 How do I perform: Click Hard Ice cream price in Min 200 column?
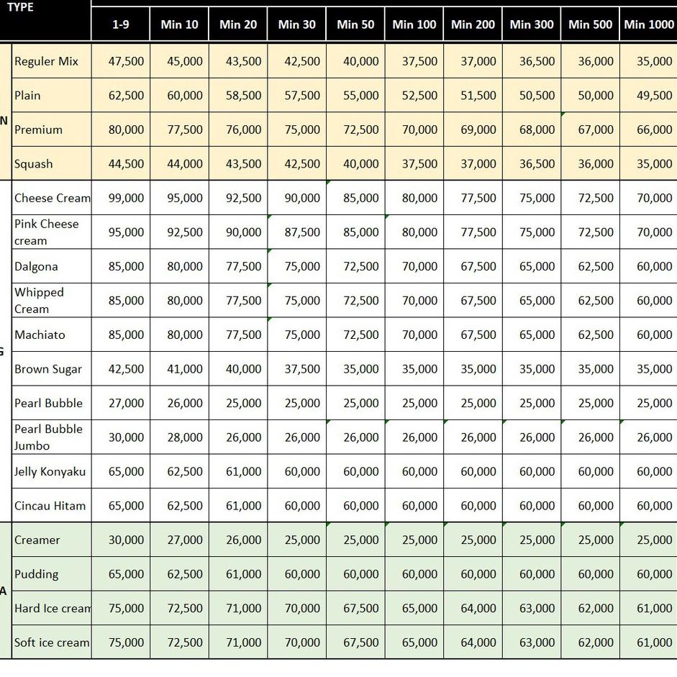point(473,608)
